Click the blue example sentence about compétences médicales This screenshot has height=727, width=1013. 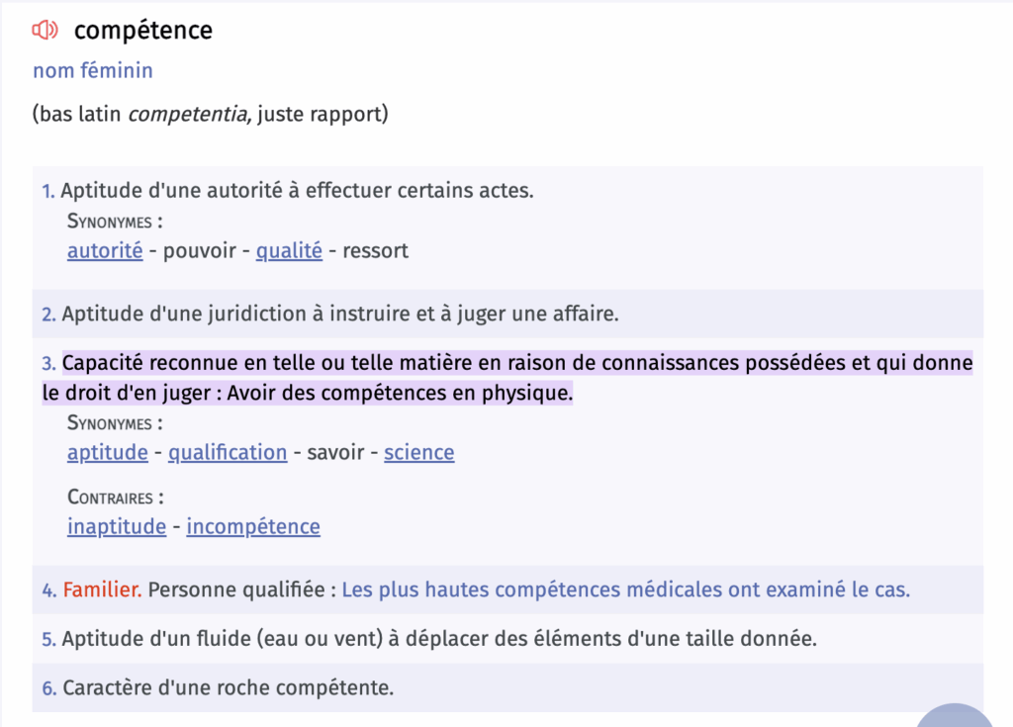[x=626, y=590]
